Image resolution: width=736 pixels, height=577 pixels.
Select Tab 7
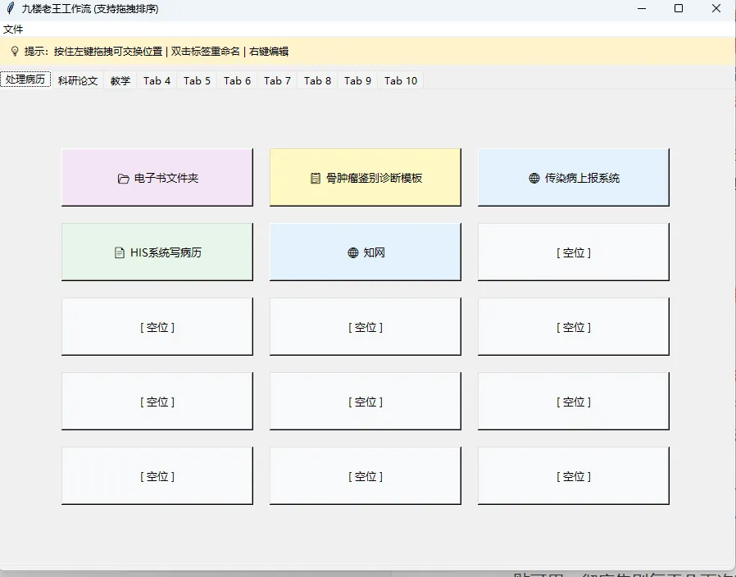tap(277, 81)
